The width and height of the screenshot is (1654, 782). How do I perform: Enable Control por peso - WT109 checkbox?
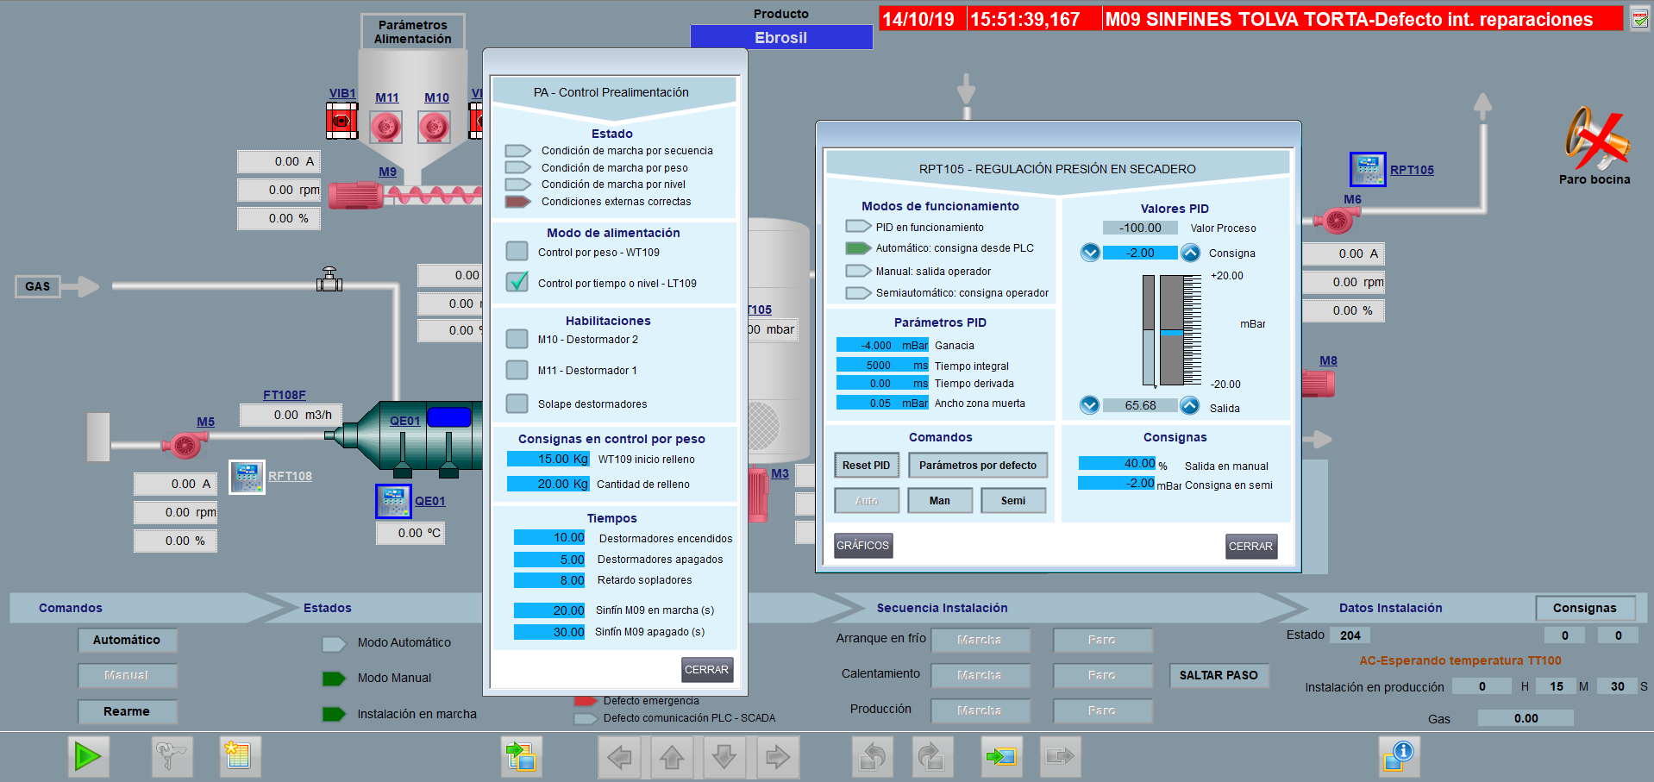517,251
